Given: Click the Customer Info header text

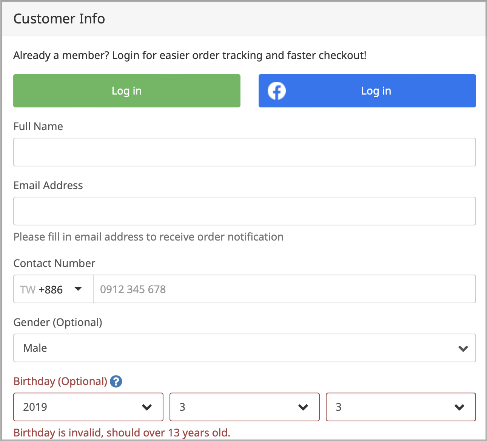Looking at the screenshot, I should coord(59,18).
